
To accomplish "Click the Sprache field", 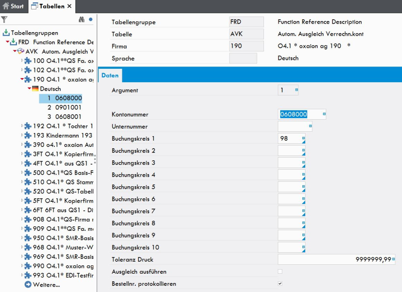I will click(243, 58).
